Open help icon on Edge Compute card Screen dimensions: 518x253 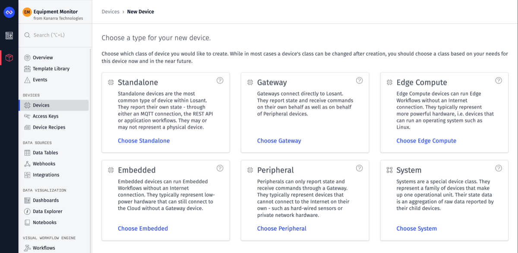[499, 81]
